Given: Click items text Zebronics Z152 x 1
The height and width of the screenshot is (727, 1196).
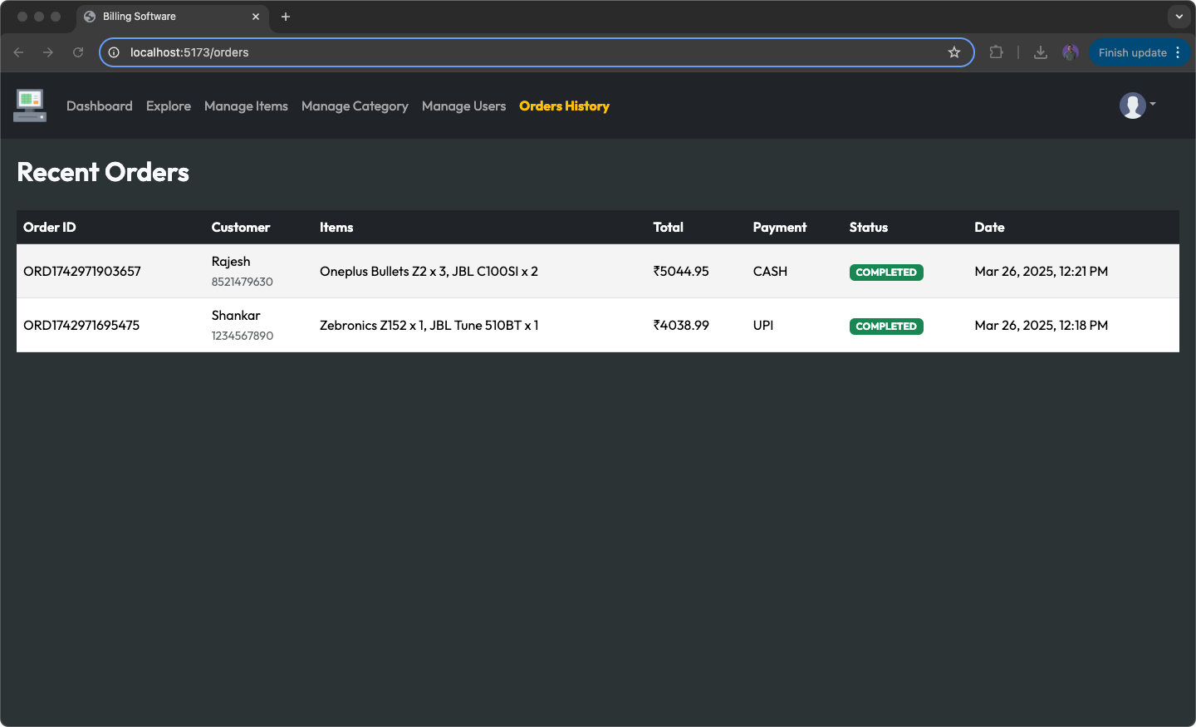Looking at the screenshot, I should (371, 326).
